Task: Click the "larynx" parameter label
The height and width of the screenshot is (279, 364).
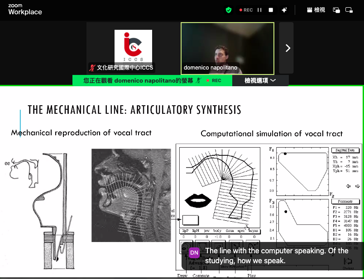Action: pyautogui.click(x=253, y=231)
